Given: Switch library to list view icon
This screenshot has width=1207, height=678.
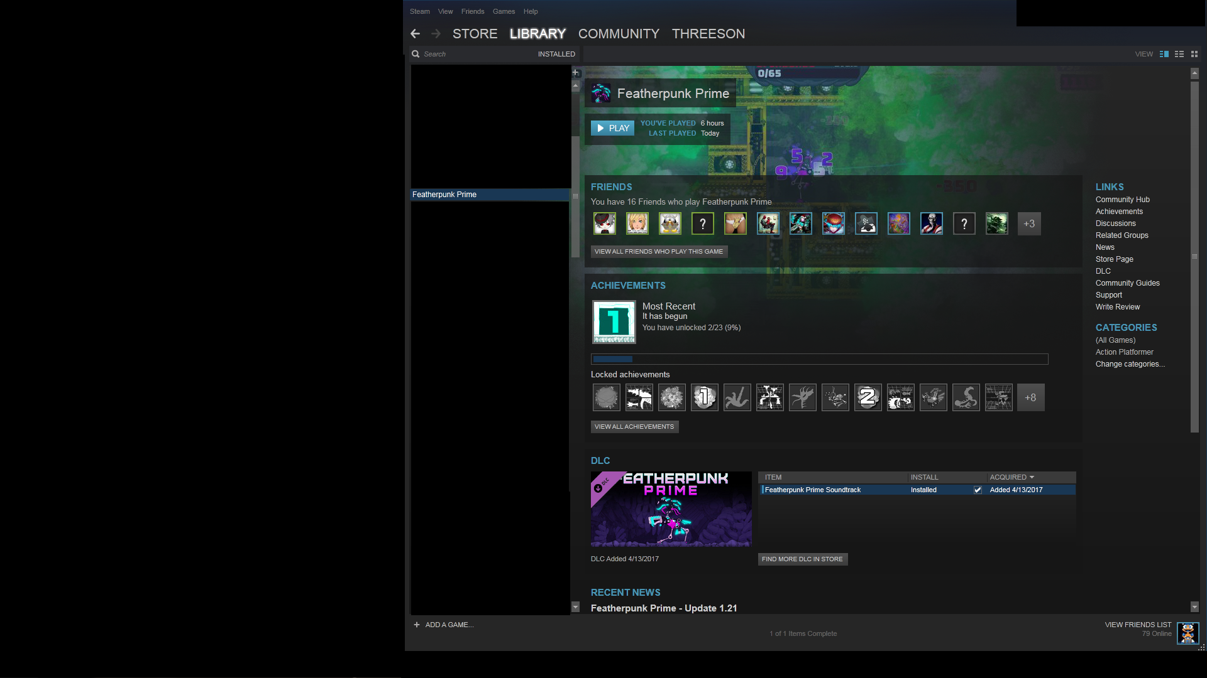Looking at the screenshot, I should [1179, 54].
